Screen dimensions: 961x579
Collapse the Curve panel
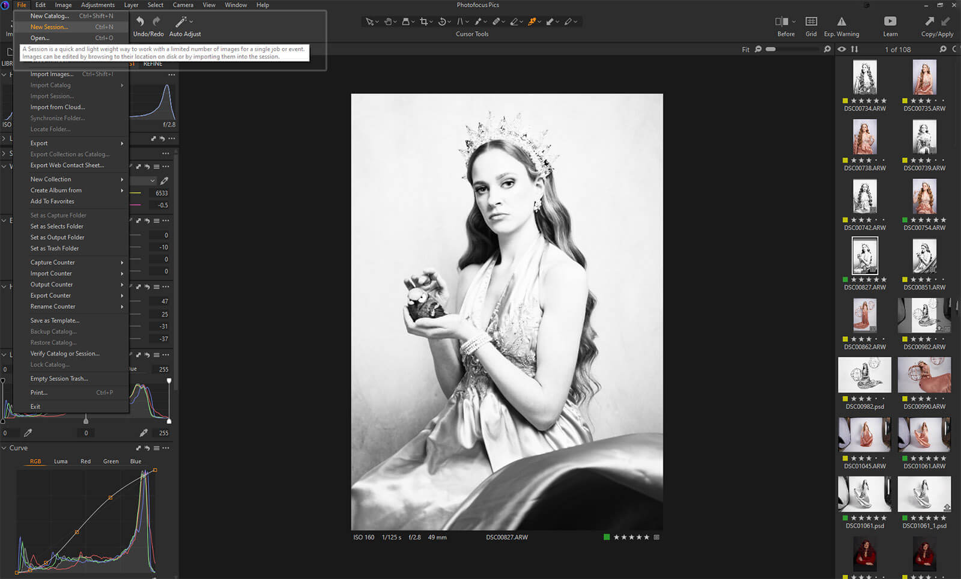point(4,448)
